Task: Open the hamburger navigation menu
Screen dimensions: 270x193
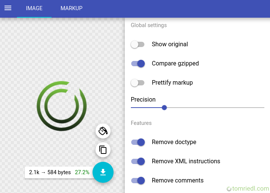Action: [8, 8]
